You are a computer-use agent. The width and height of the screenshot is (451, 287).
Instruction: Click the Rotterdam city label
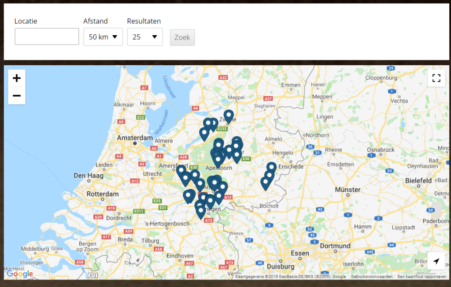coord(102,194)
